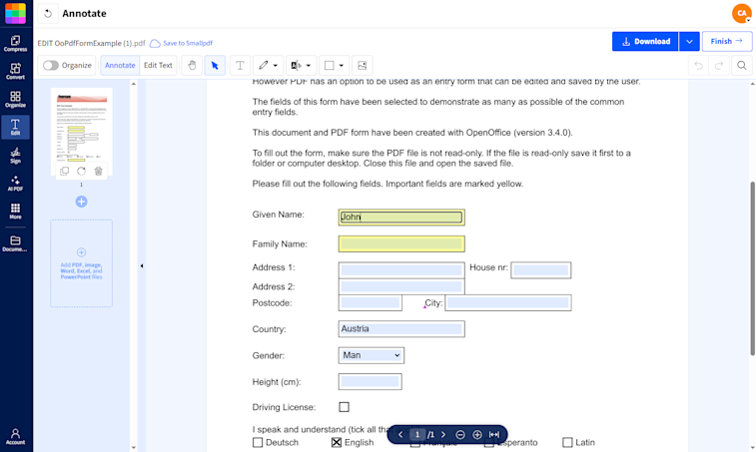
Task: Go to next page arrow
Action: click(443, 435)
